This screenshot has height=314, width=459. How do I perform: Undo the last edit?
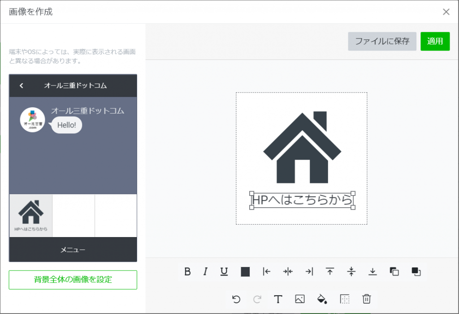click(x=236, y=299)
